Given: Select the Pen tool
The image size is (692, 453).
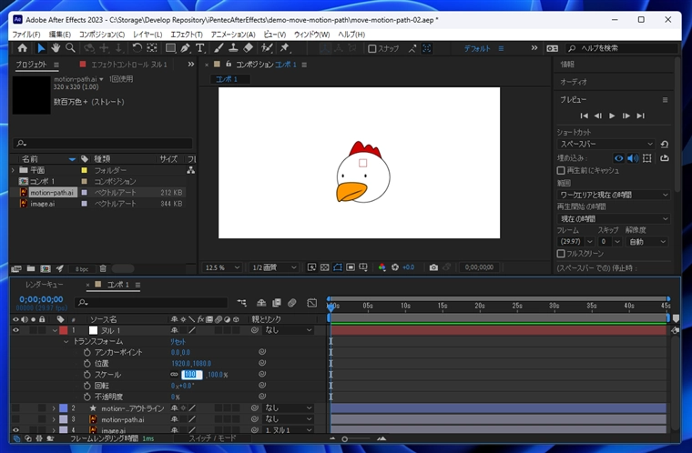Looking at the screenshot, I should (185, 48).
